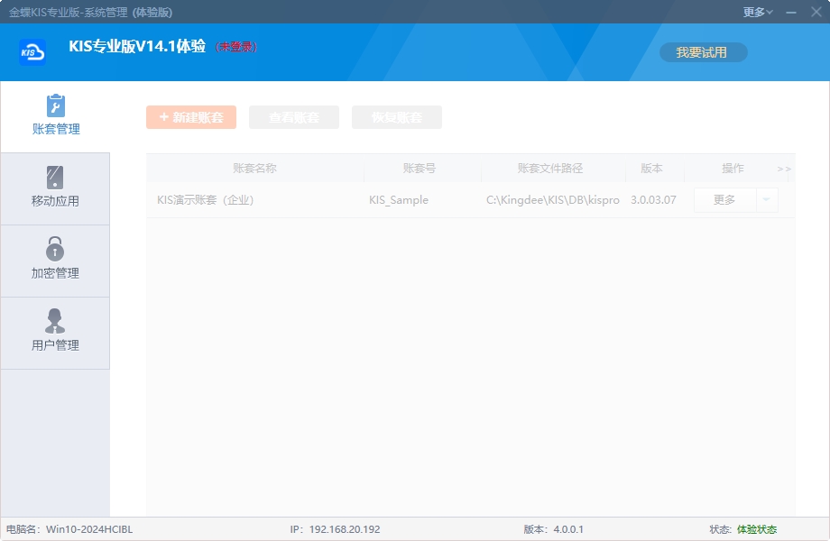Open the 账套管理 clipboard icon
Screen dimensions: 830x541
click(x=56, y=105)
